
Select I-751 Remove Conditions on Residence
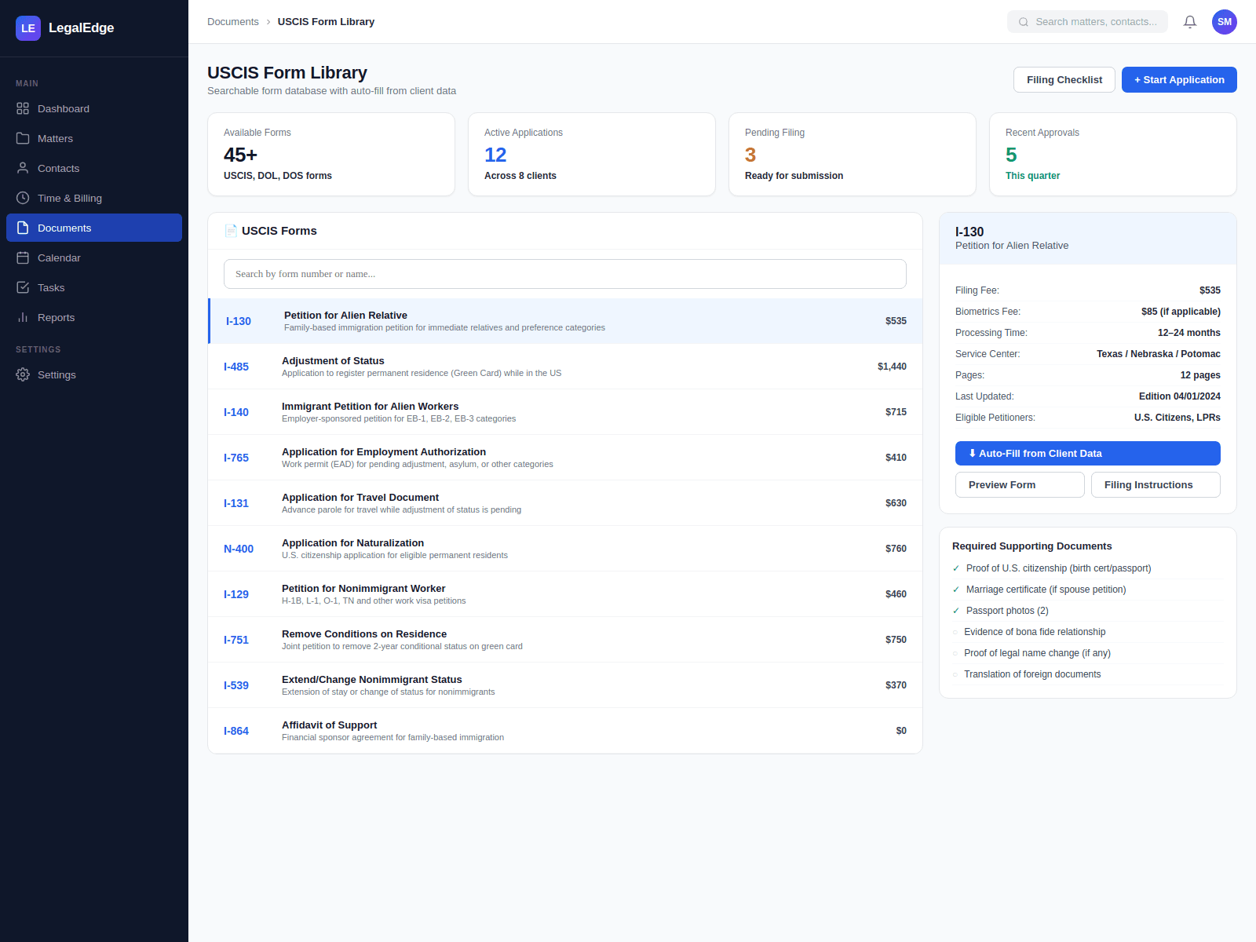pos(565,640)
